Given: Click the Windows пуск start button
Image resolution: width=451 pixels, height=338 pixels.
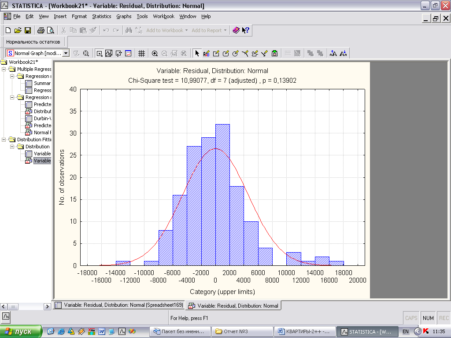Looking at the screenshot, I should (21, 331).
